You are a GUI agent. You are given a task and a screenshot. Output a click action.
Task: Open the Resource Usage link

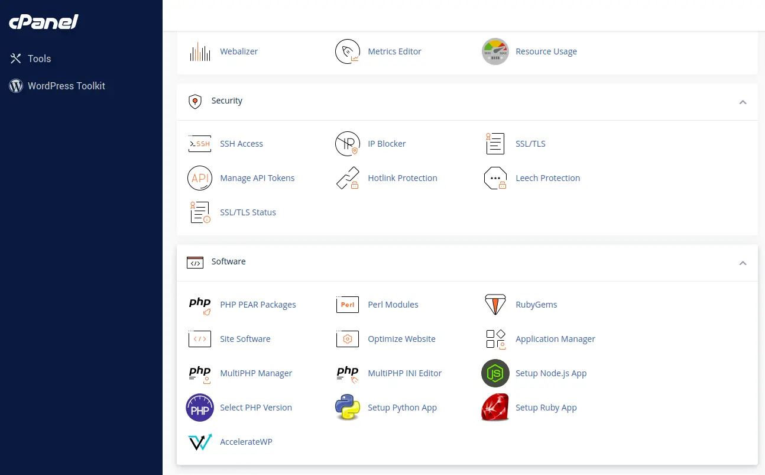tap(546, 51)
